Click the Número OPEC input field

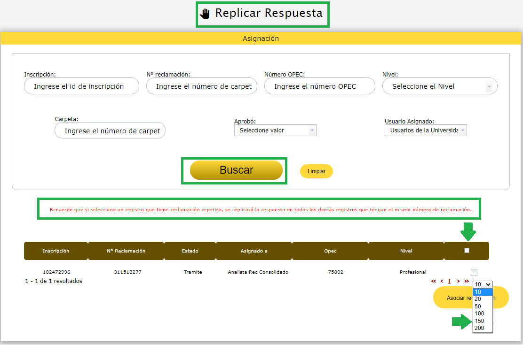(319, 86)
